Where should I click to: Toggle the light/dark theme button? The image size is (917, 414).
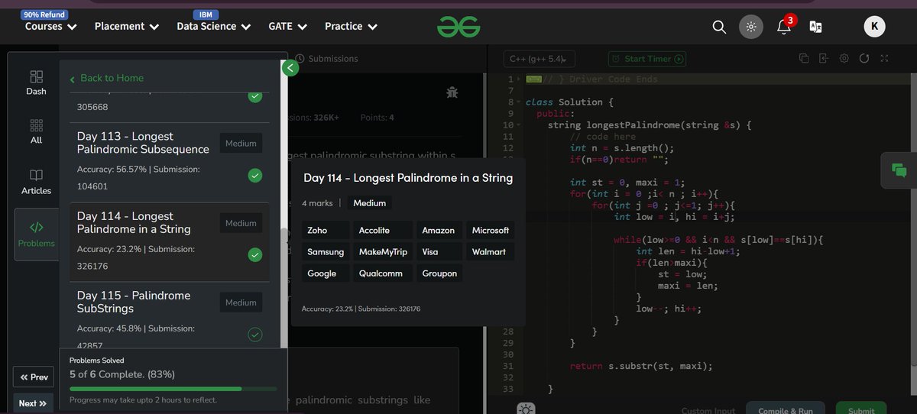pyautogui.click(x=751, y=27)
